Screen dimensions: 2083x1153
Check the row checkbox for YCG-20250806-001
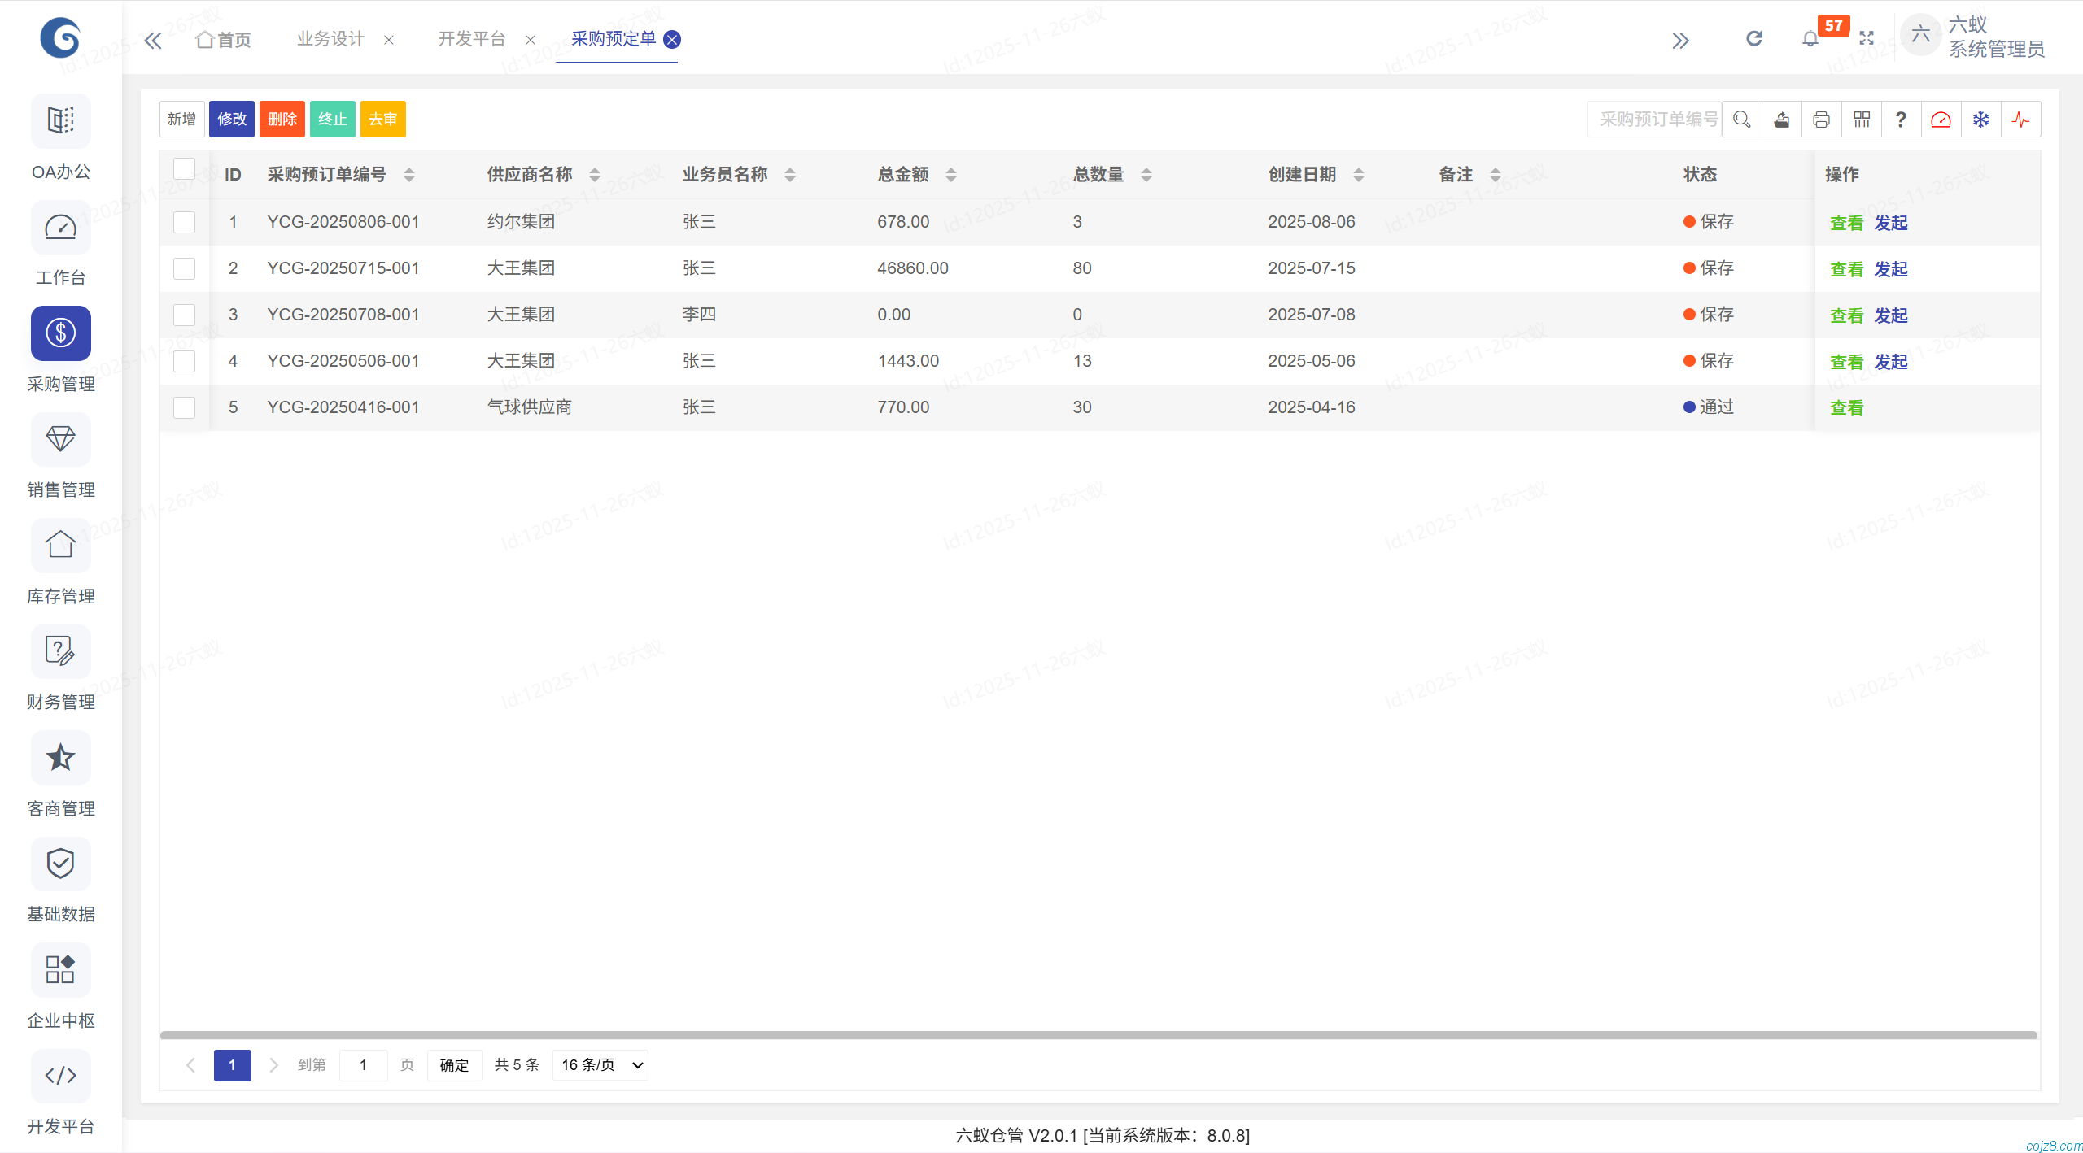pyautogui.click(x=184, y=222)
